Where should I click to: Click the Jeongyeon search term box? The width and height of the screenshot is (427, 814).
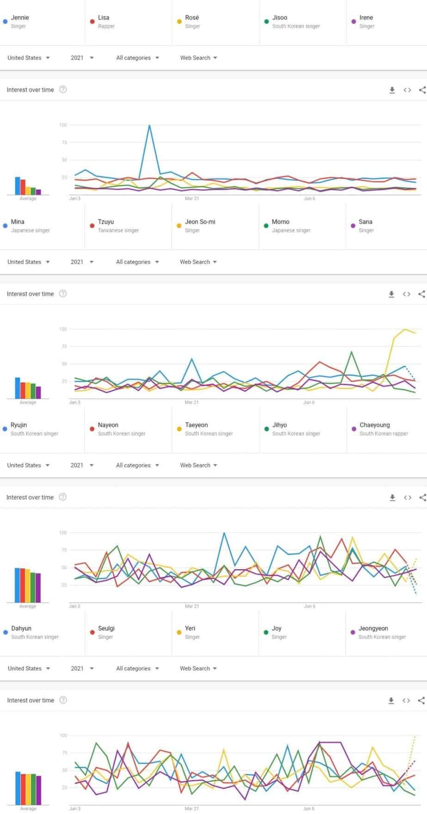(382, 632)
